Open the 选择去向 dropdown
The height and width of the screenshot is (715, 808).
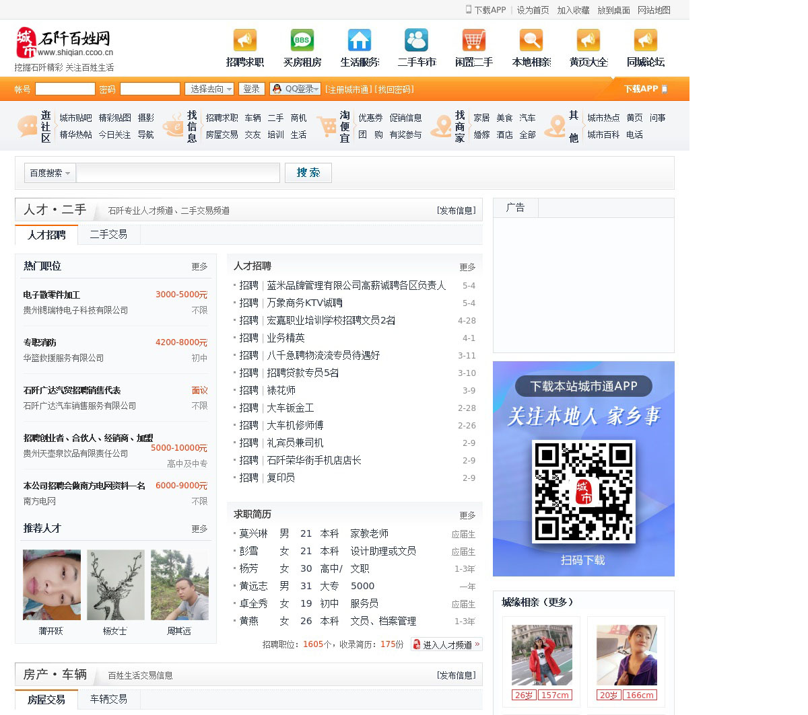[210, 89]
